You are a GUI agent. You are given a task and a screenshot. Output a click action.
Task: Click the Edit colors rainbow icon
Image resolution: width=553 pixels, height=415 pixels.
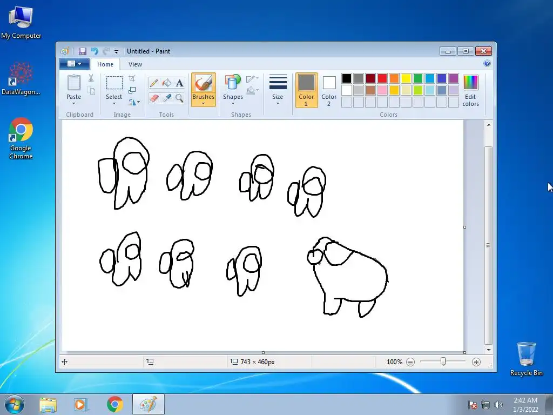tap(470, 82)
